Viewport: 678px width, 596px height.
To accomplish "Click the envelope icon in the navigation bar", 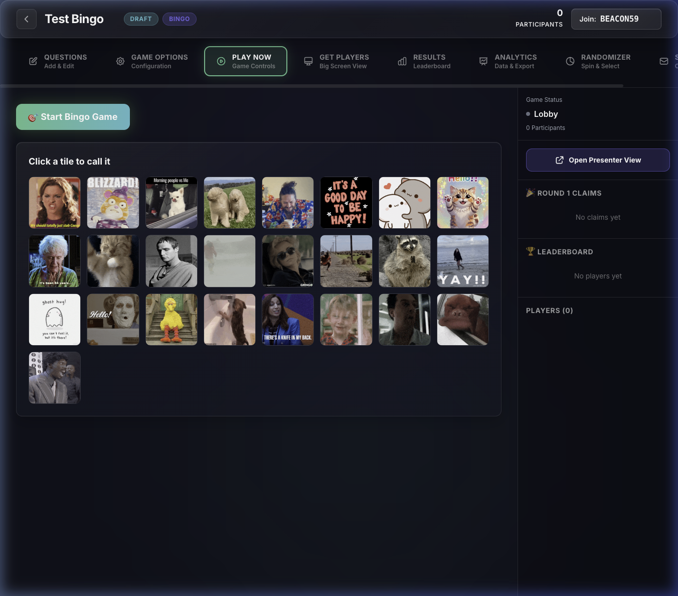I will coord(664,61).
